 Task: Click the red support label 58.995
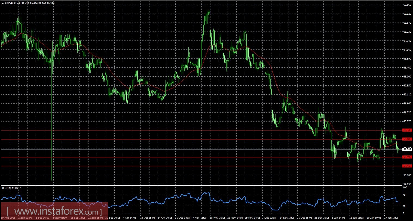coord(408,157)
